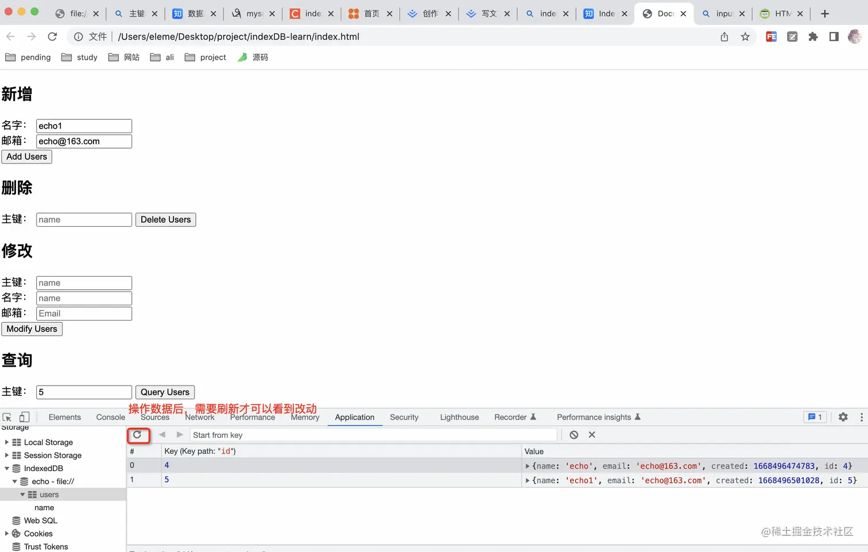Toggle device toolbar emulation

pos(24,417)
